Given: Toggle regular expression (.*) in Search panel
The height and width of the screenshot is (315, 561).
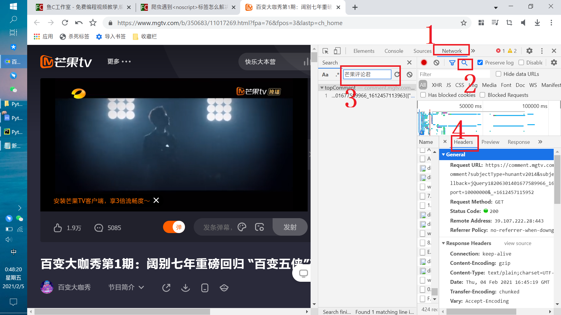Looking at the screenshot, I should (x=337, y=74).
